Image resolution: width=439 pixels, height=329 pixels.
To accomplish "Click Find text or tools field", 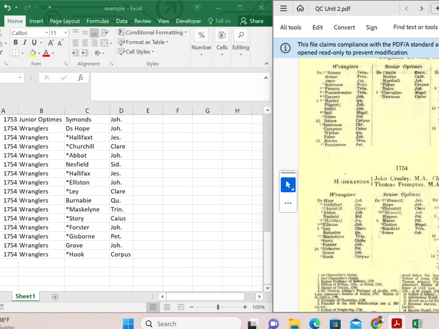I will (415, 27).
